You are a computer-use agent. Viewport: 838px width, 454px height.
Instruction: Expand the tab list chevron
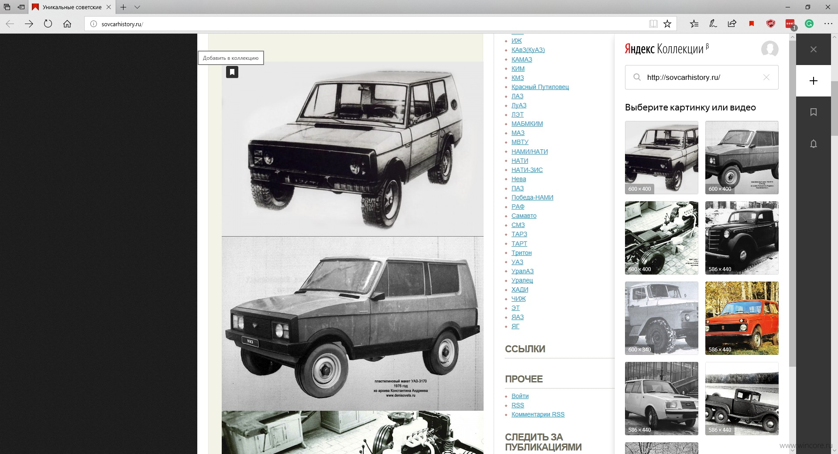click(x=137, y=7)
